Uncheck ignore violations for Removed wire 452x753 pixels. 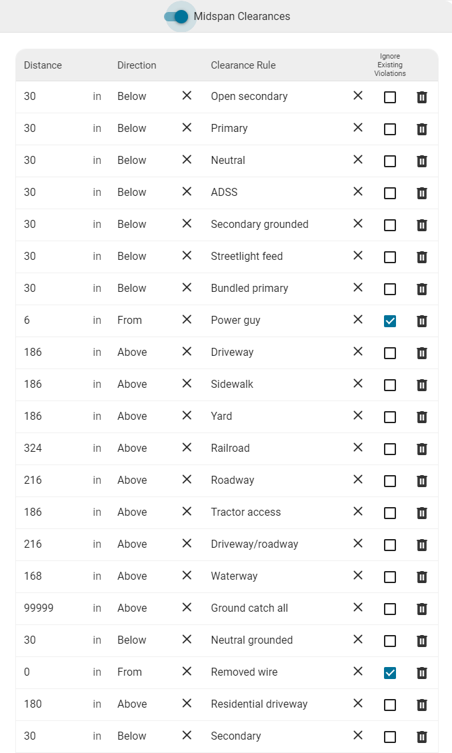pos(390,673)
